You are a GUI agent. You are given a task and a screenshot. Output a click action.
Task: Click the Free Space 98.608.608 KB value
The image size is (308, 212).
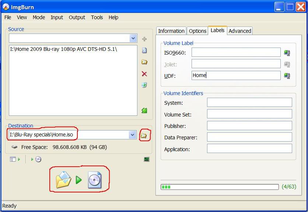tap(80, 147)
